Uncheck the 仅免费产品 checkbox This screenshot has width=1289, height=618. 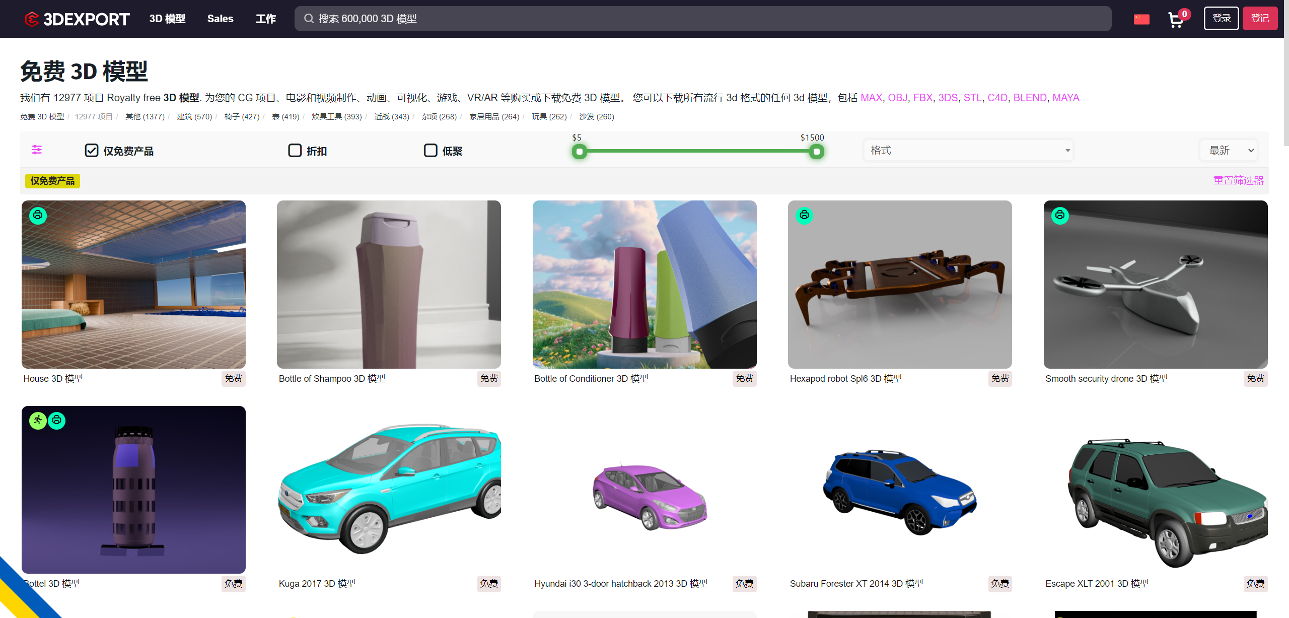point(91,150)
